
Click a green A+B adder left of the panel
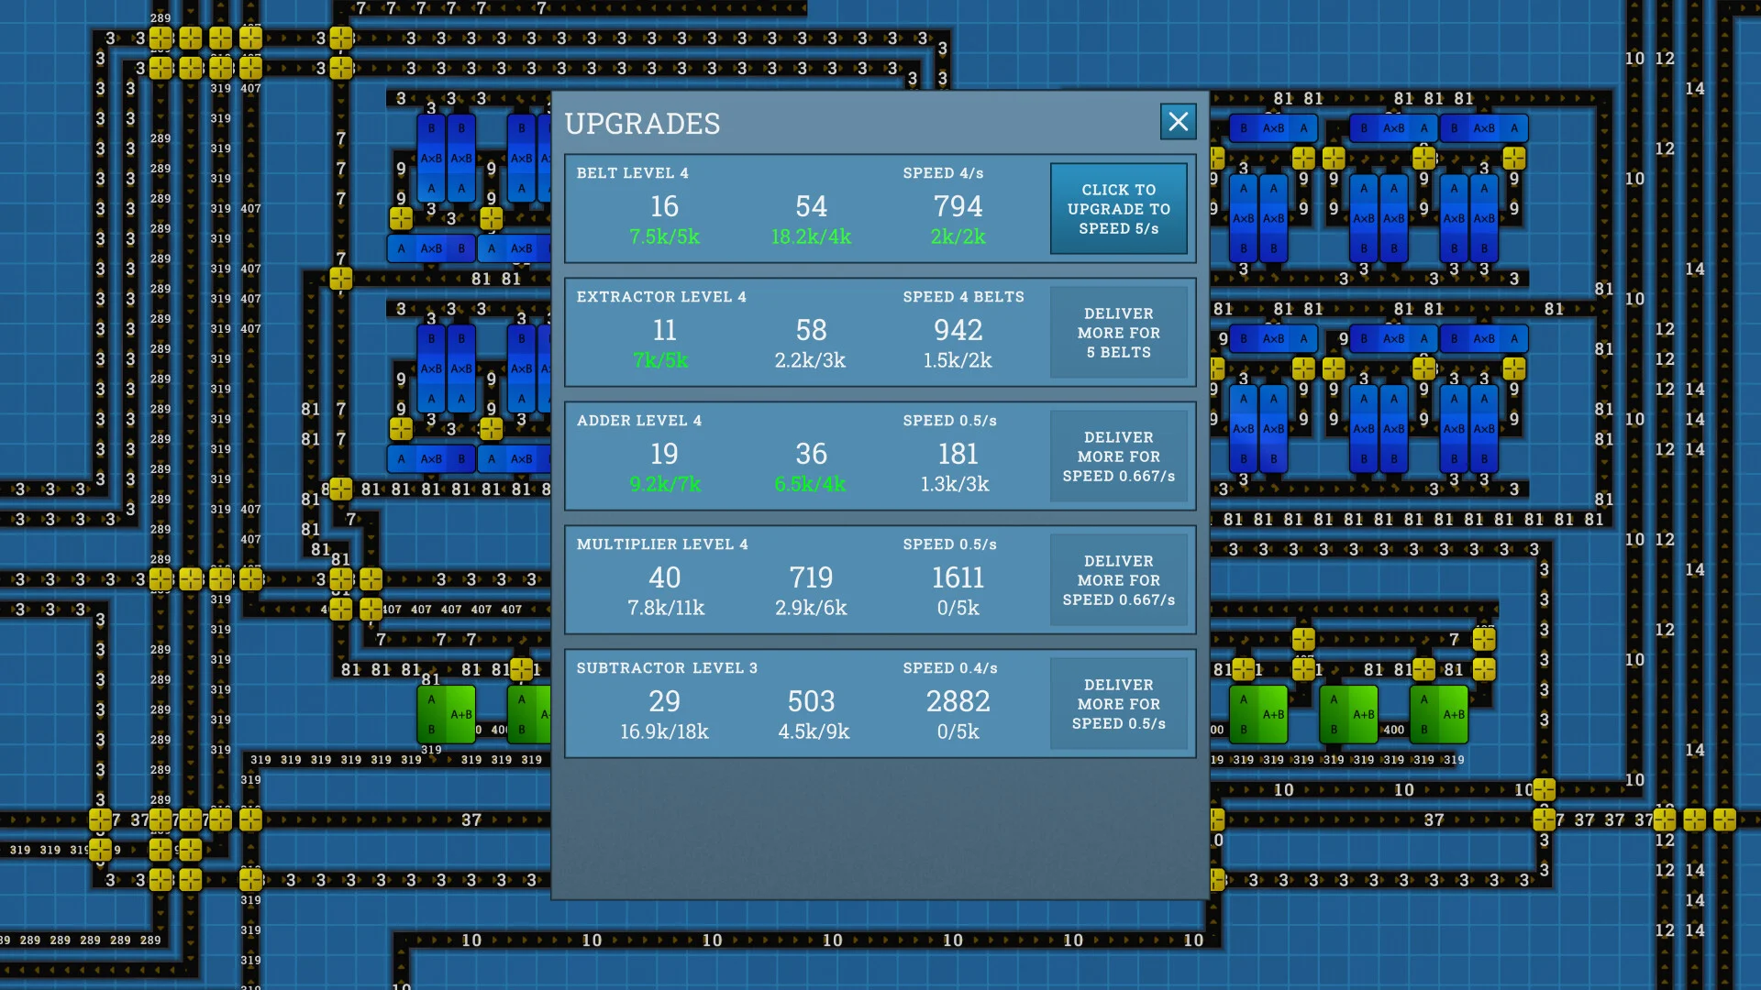click(x=448, y=716)
